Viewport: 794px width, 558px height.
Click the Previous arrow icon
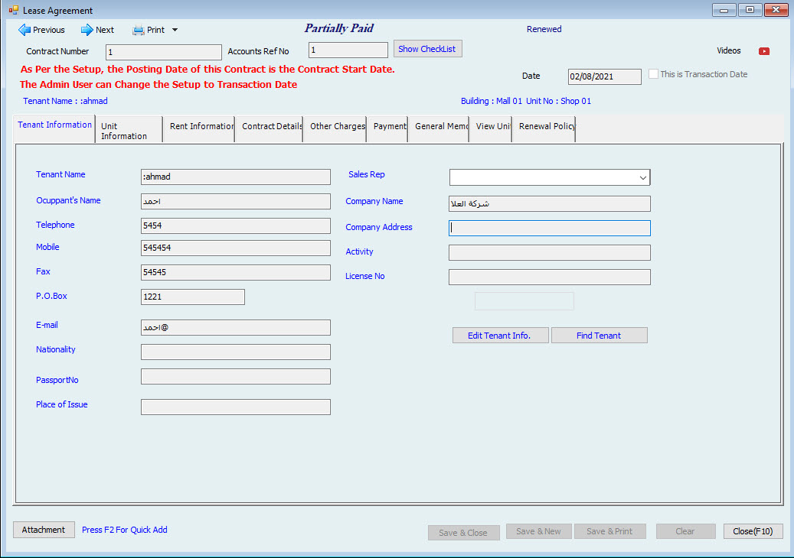tap(25, 30)
